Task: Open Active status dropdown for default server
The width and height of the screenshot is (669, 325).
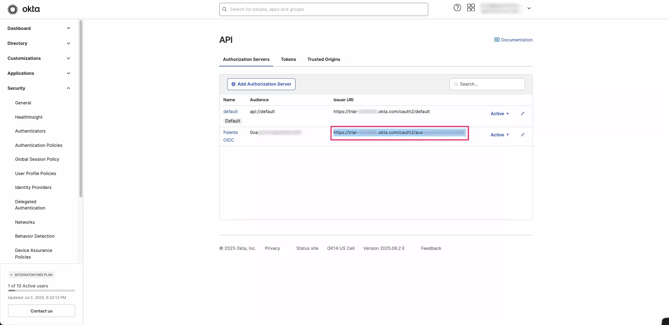Action: tap(500, 113)
